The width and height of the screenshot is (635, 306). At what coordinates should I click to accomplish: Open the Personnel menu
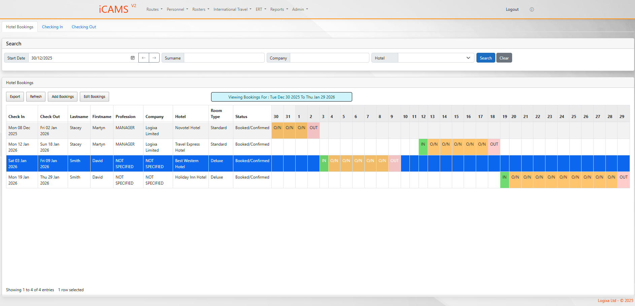(177, 9)
